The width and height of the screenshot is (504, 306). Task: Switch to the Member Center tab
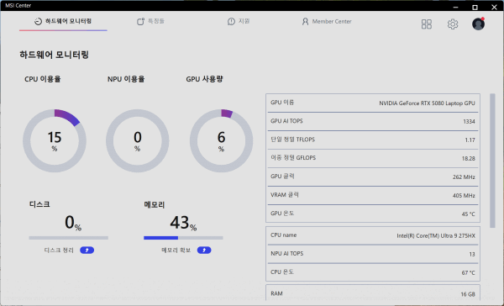point(327,21)
